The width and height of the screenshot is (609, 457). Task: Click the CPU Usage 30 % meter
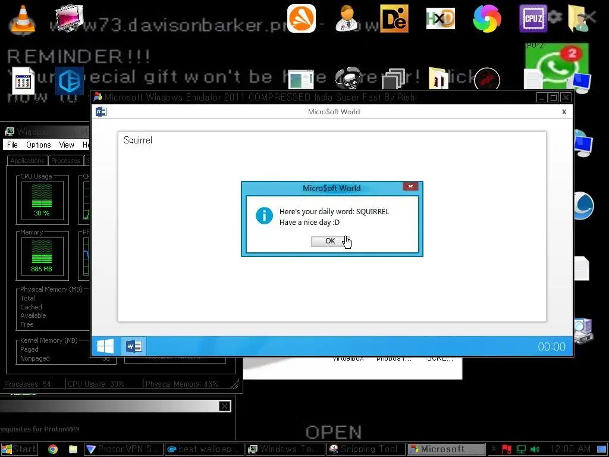[42, 200]
